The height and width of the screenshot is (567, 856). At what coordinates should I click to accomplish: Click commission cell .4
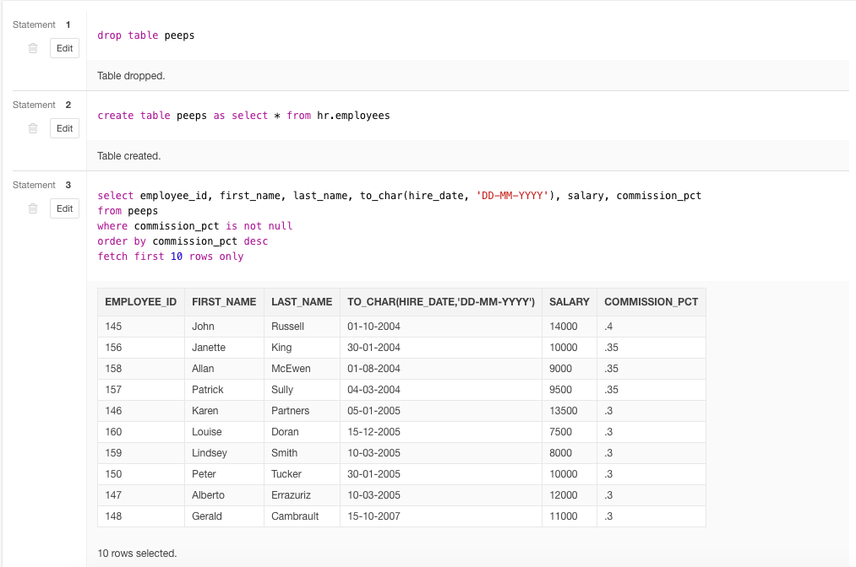tap(652, 327)
